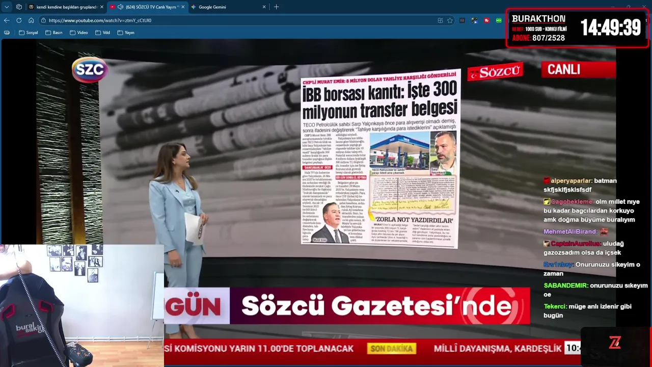Open the equalizer extension icon
The width and height of the screenshot is (652, 367).
point(462,20)
